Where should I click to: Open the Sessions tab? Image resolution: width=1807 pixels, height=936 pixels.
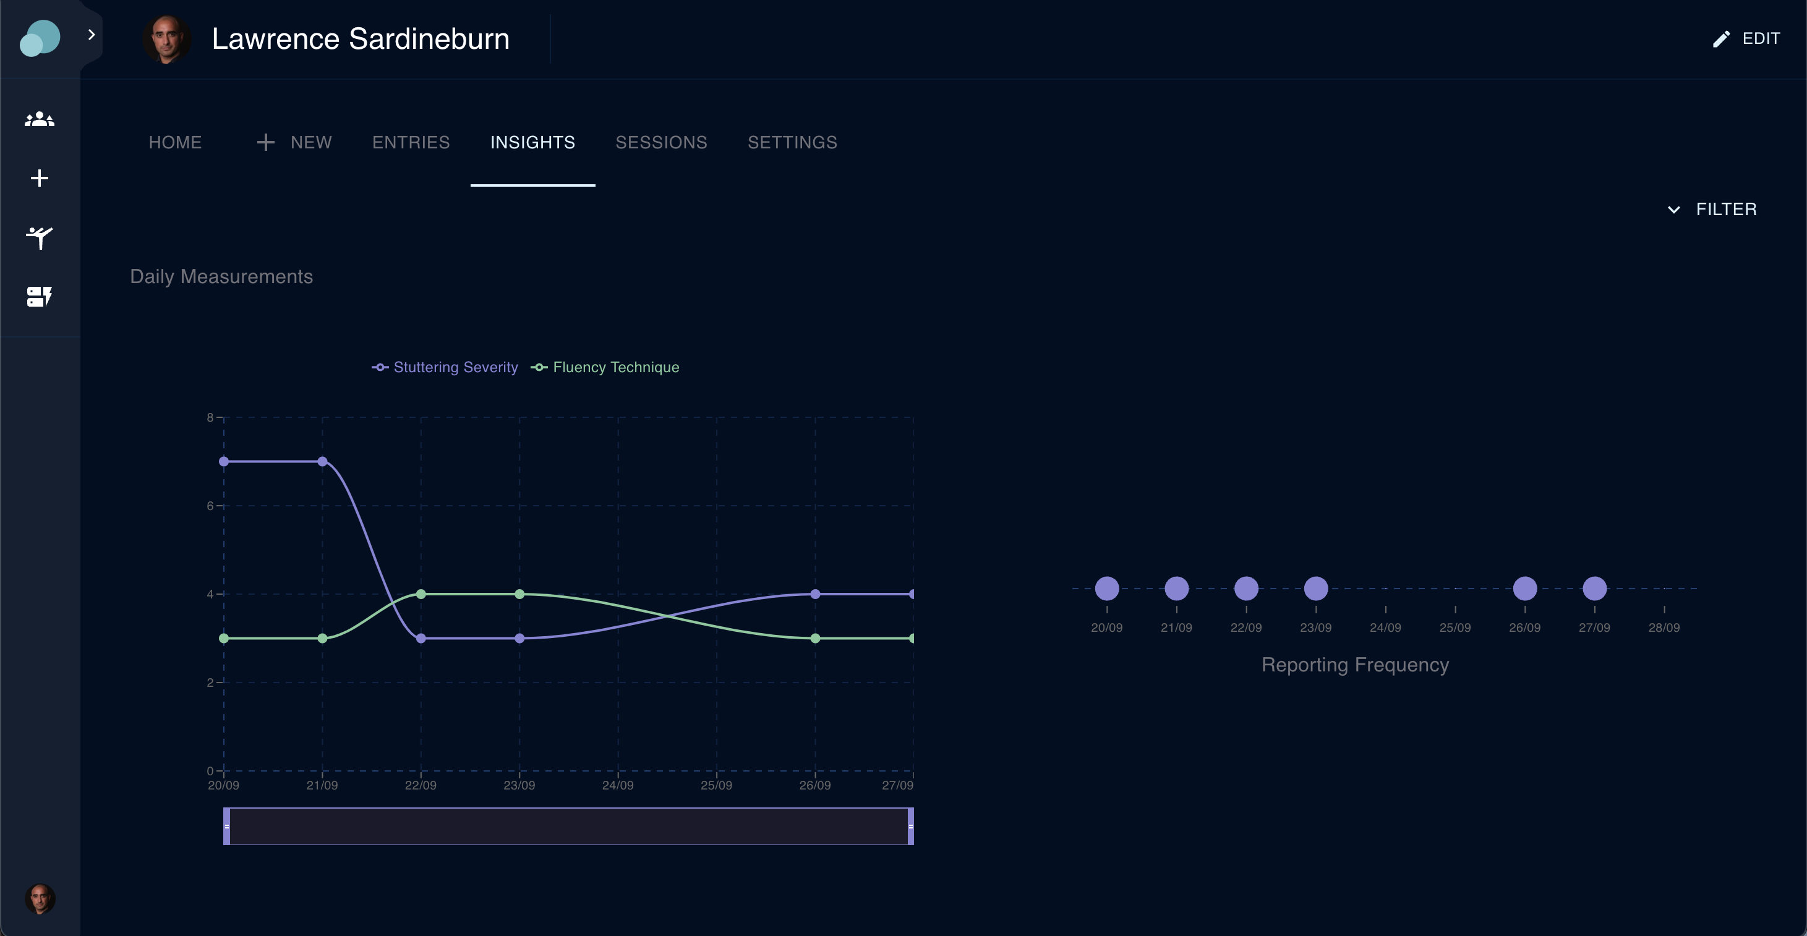(661, 142)
